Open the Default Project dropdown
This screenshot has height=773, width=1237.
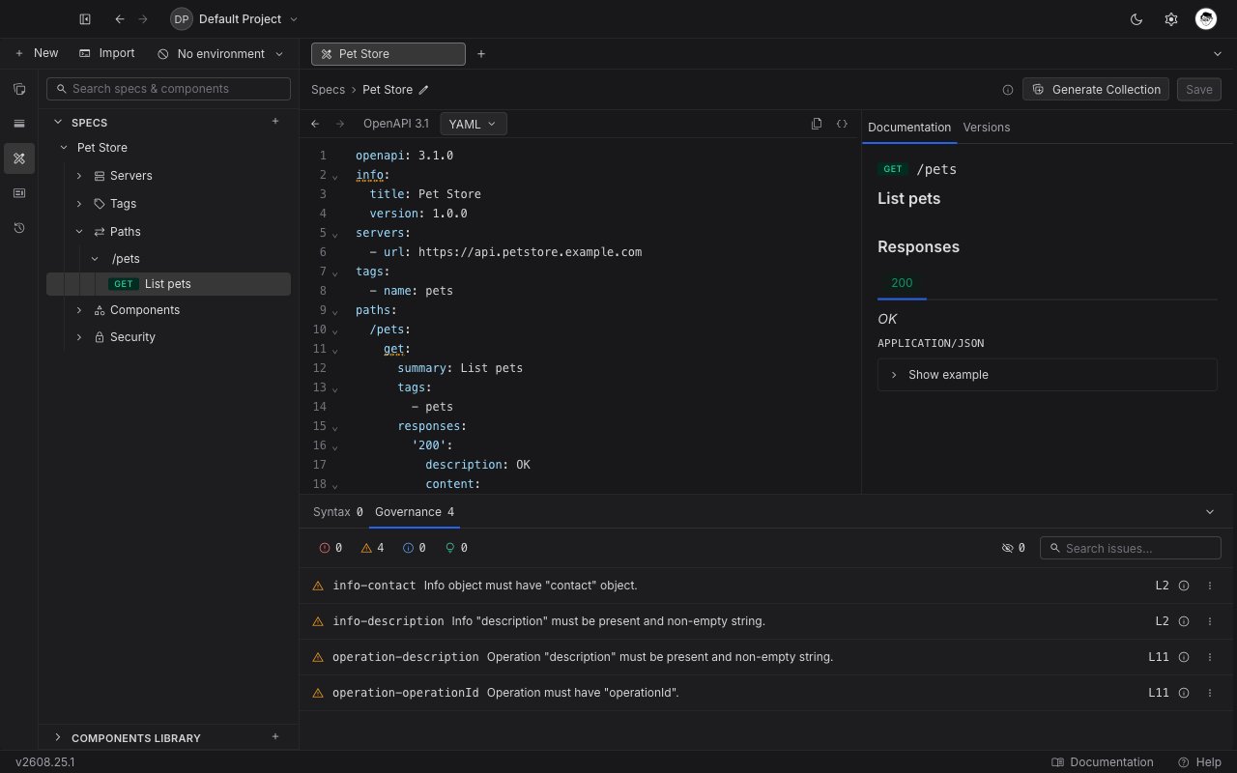[234, 19]
